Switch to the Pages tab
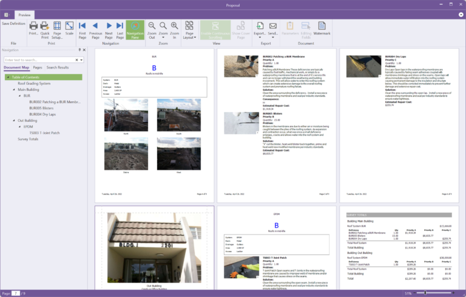Viewport: 466px width, 297px height. 37,67
